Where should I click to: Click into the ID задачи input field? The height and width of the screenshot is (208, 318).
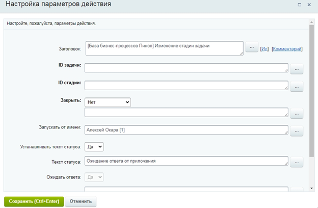click(x=186, y=68)
